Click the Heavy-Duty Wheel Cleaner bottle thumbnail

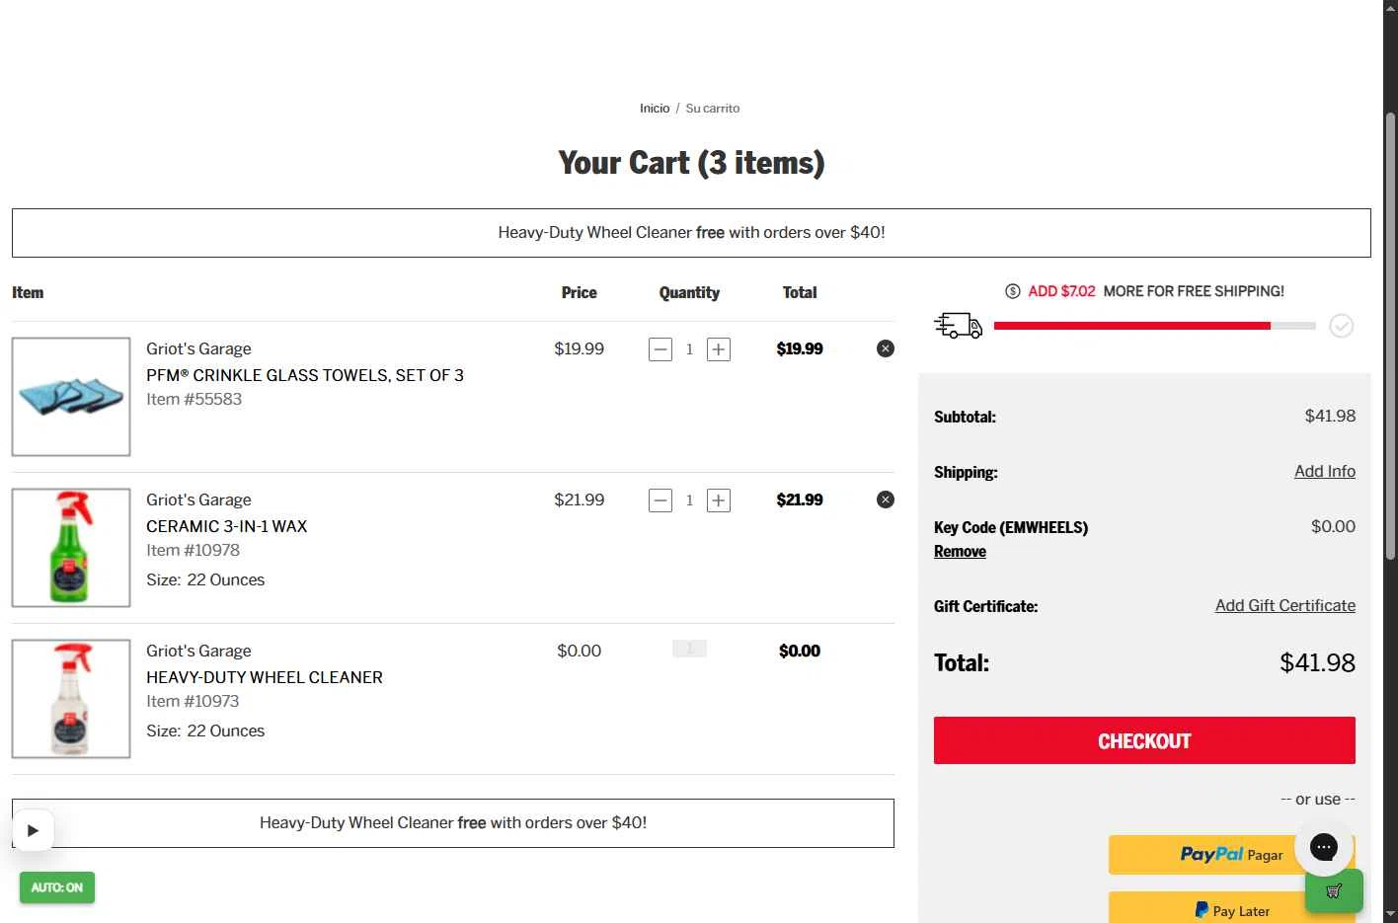point(71,699)
